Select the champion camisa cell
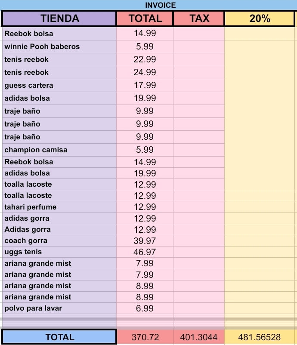Screen dimensions: 297x345 (x=59, y=150)
